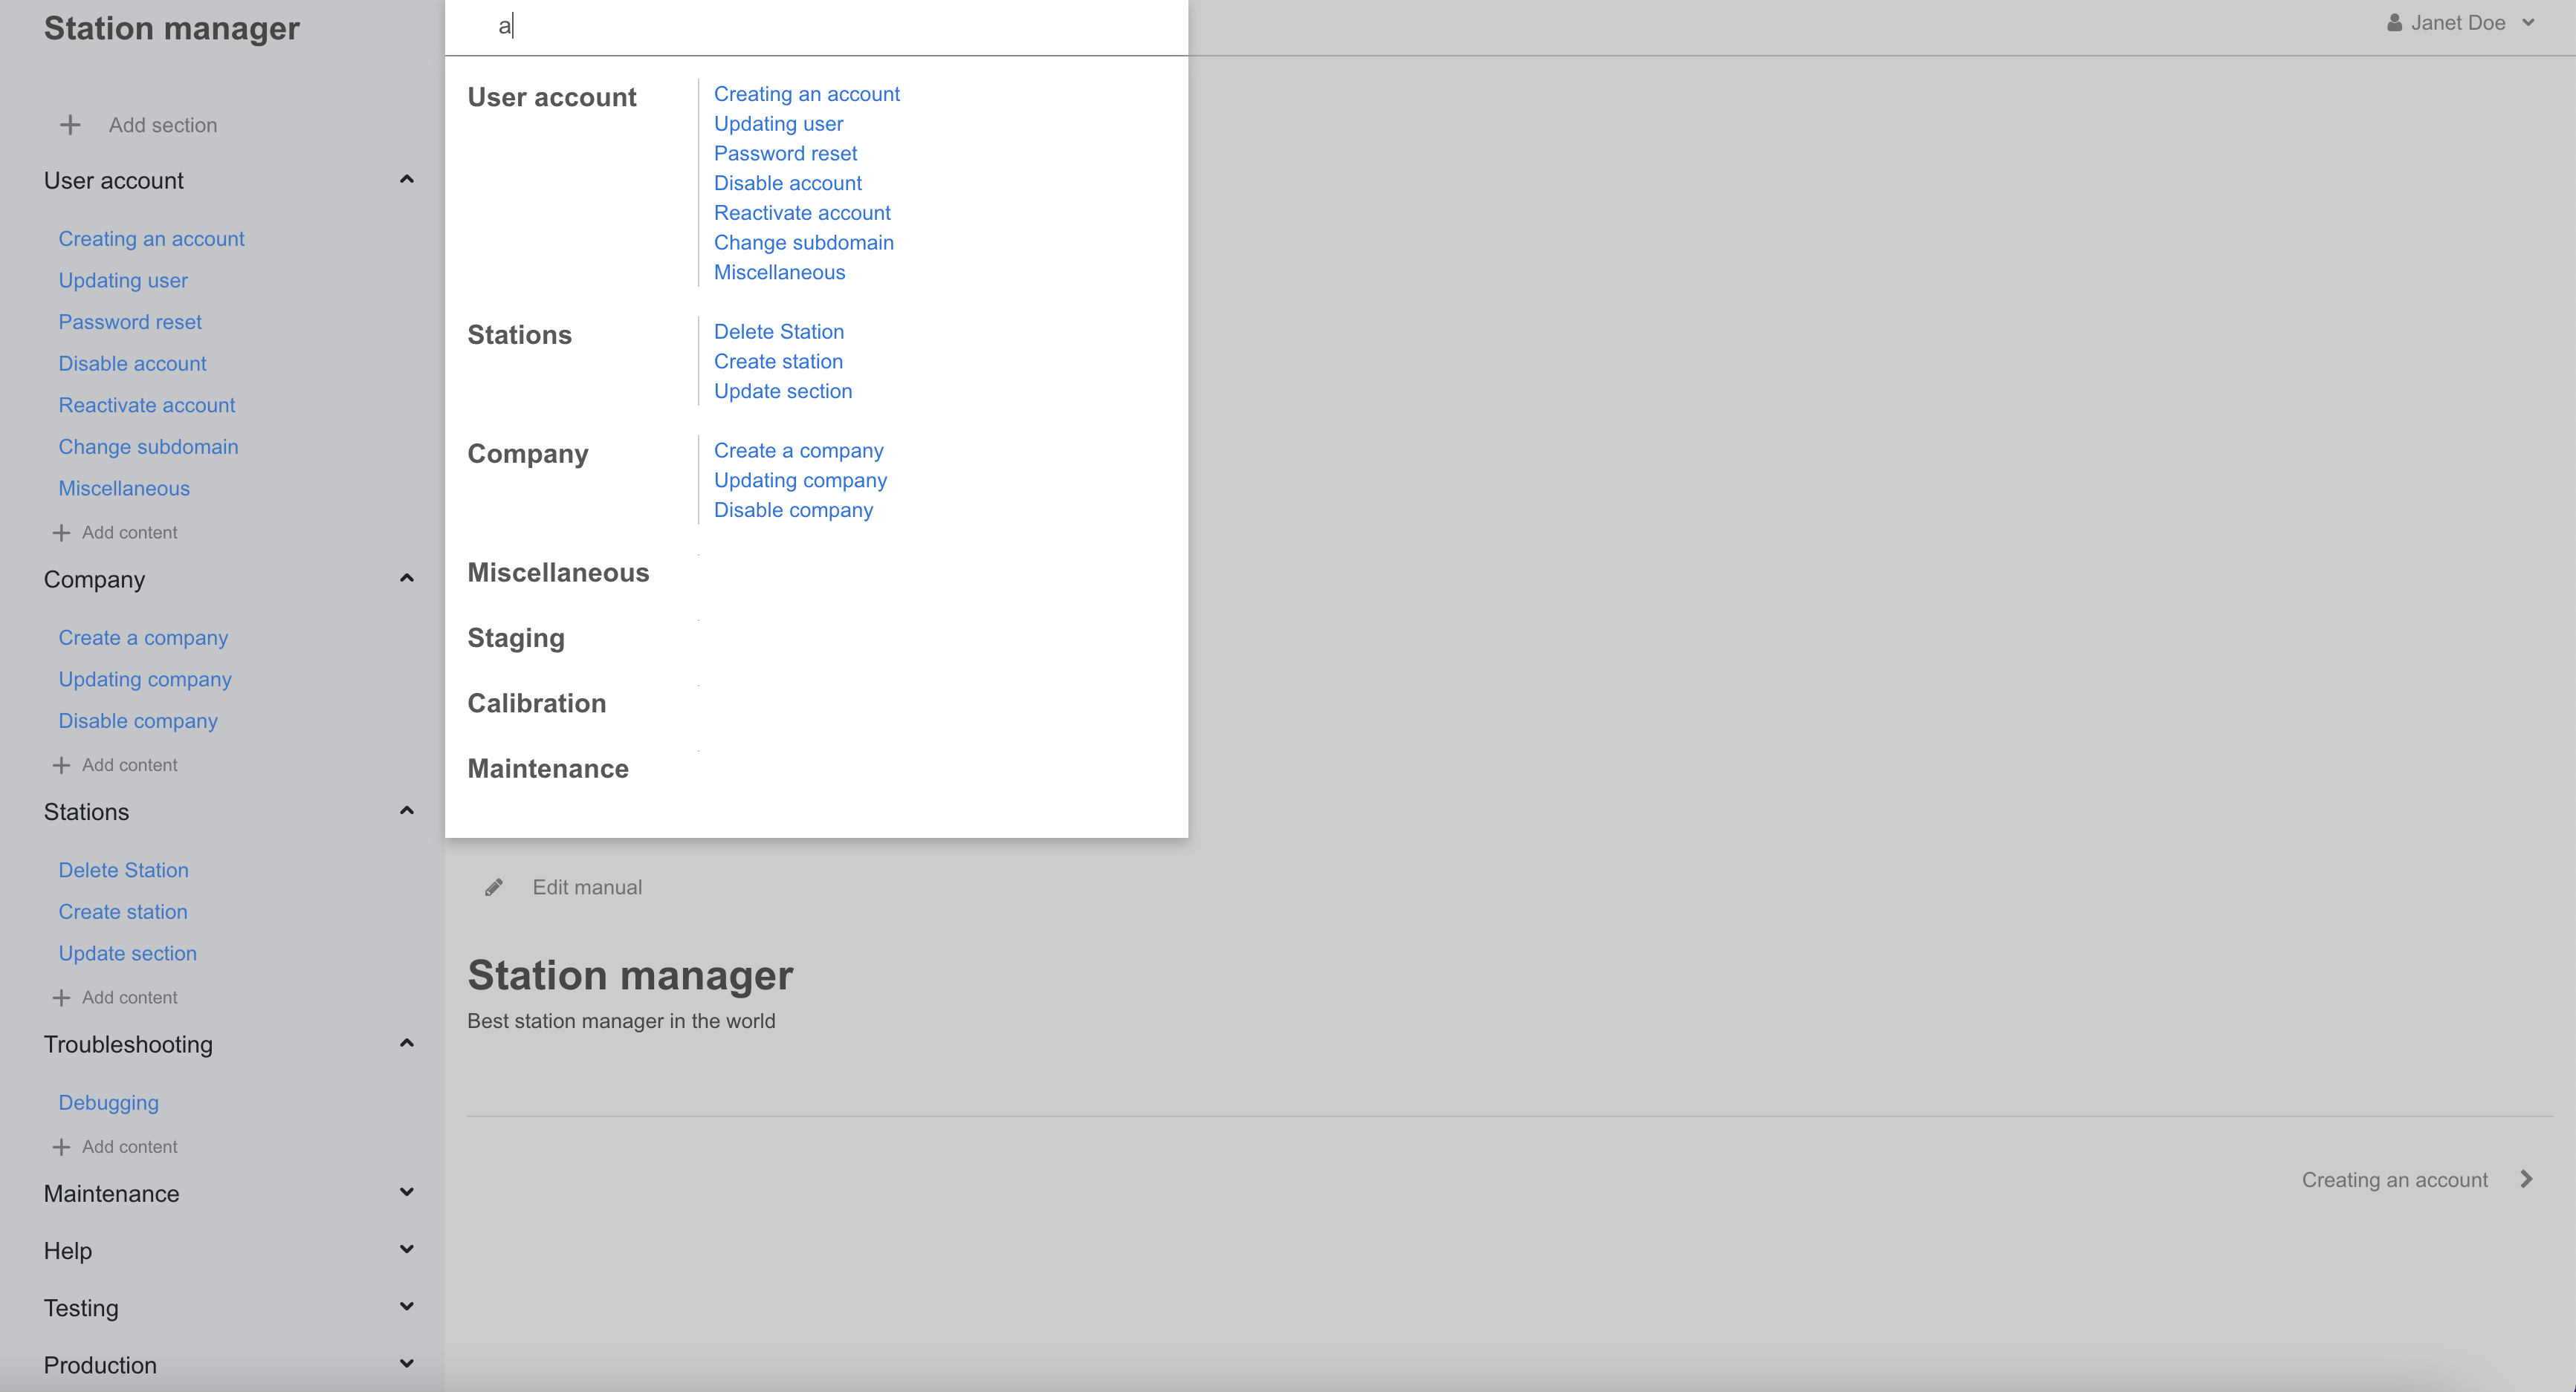Click the search input field containing 'a'

pyautogui.click(x=816, y=27)
